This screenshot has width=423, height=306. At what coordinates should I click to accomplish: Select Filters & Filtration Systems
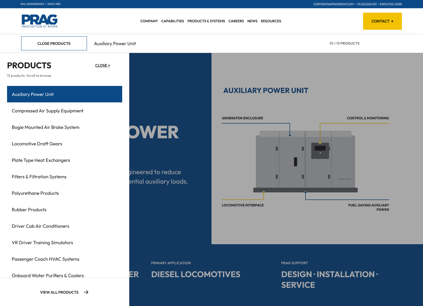(x=65, y=177)
